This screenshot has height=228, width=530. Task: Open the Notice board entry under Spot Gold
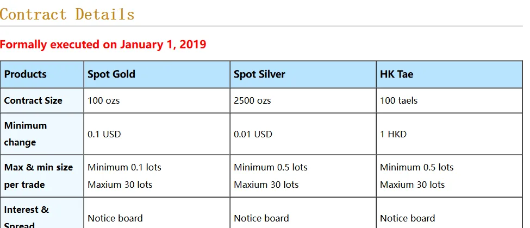point(115,218)
